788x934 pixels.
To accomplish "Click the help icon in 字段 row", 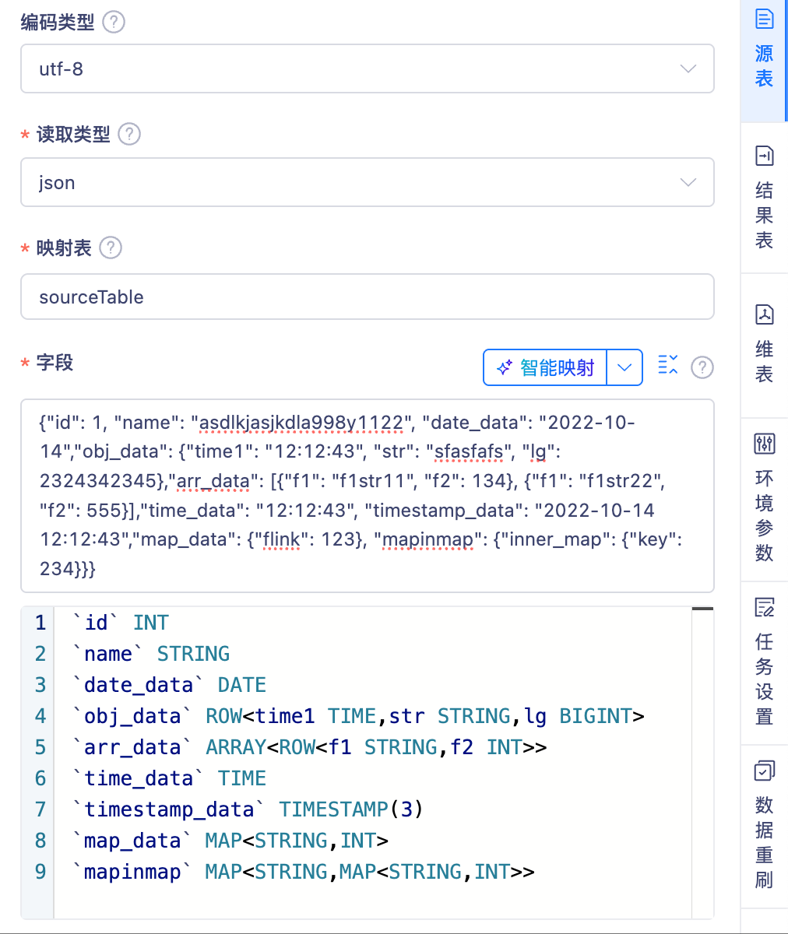I will pyautogui.click(x=702, y=367).
